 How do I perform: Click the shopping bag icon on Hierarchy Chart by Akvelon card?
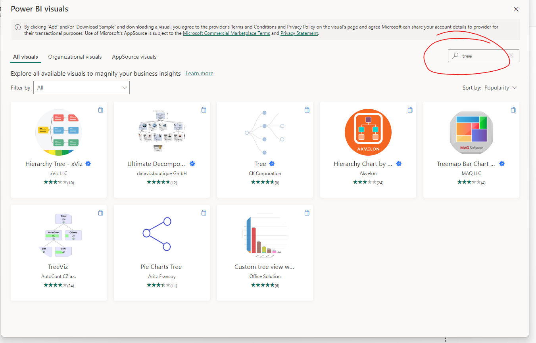click(410, 110)
